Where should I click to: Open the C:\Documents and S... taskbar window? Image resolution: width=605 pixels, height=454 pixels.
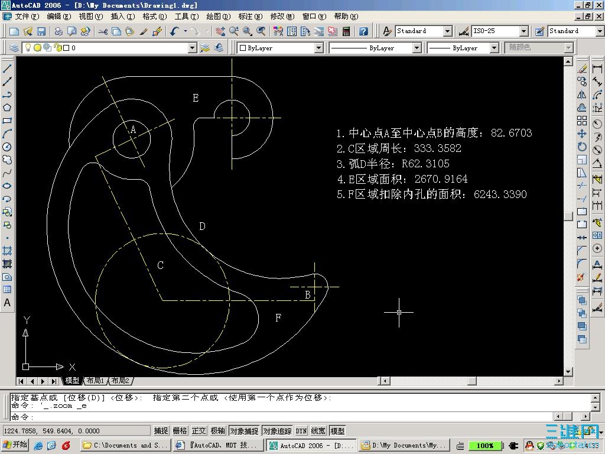[x=125, y=446]
